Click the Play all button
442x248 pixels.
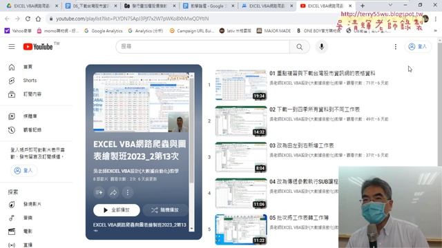coord(117,210)
